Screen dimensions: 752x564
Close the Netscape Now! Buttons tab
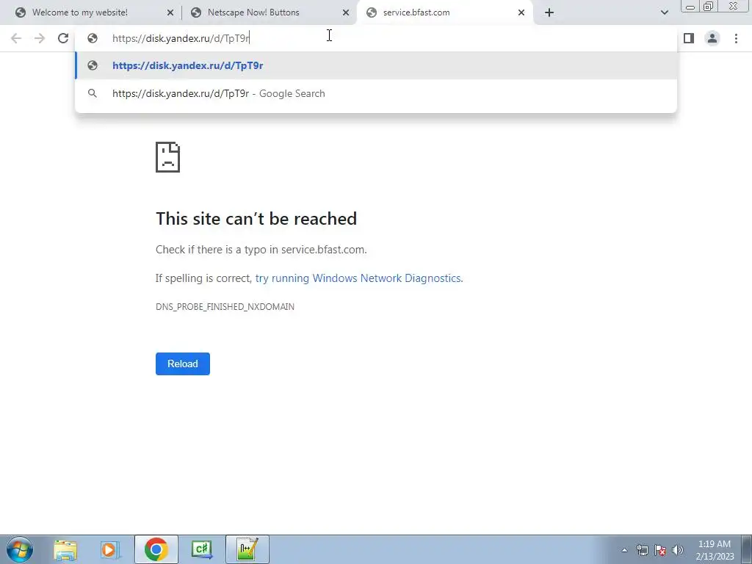[346, 13]
